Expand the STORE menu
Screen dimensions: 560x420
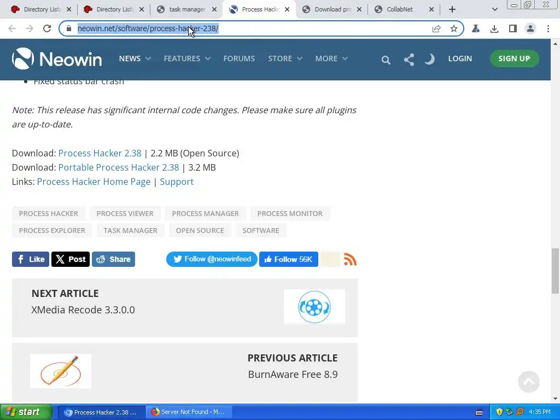[x=285, y=59]
